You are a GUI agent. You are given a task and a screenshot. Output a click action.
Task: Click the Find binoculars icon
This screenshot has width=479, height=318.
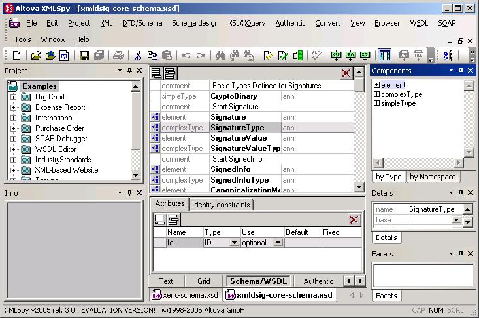[220, 56]
